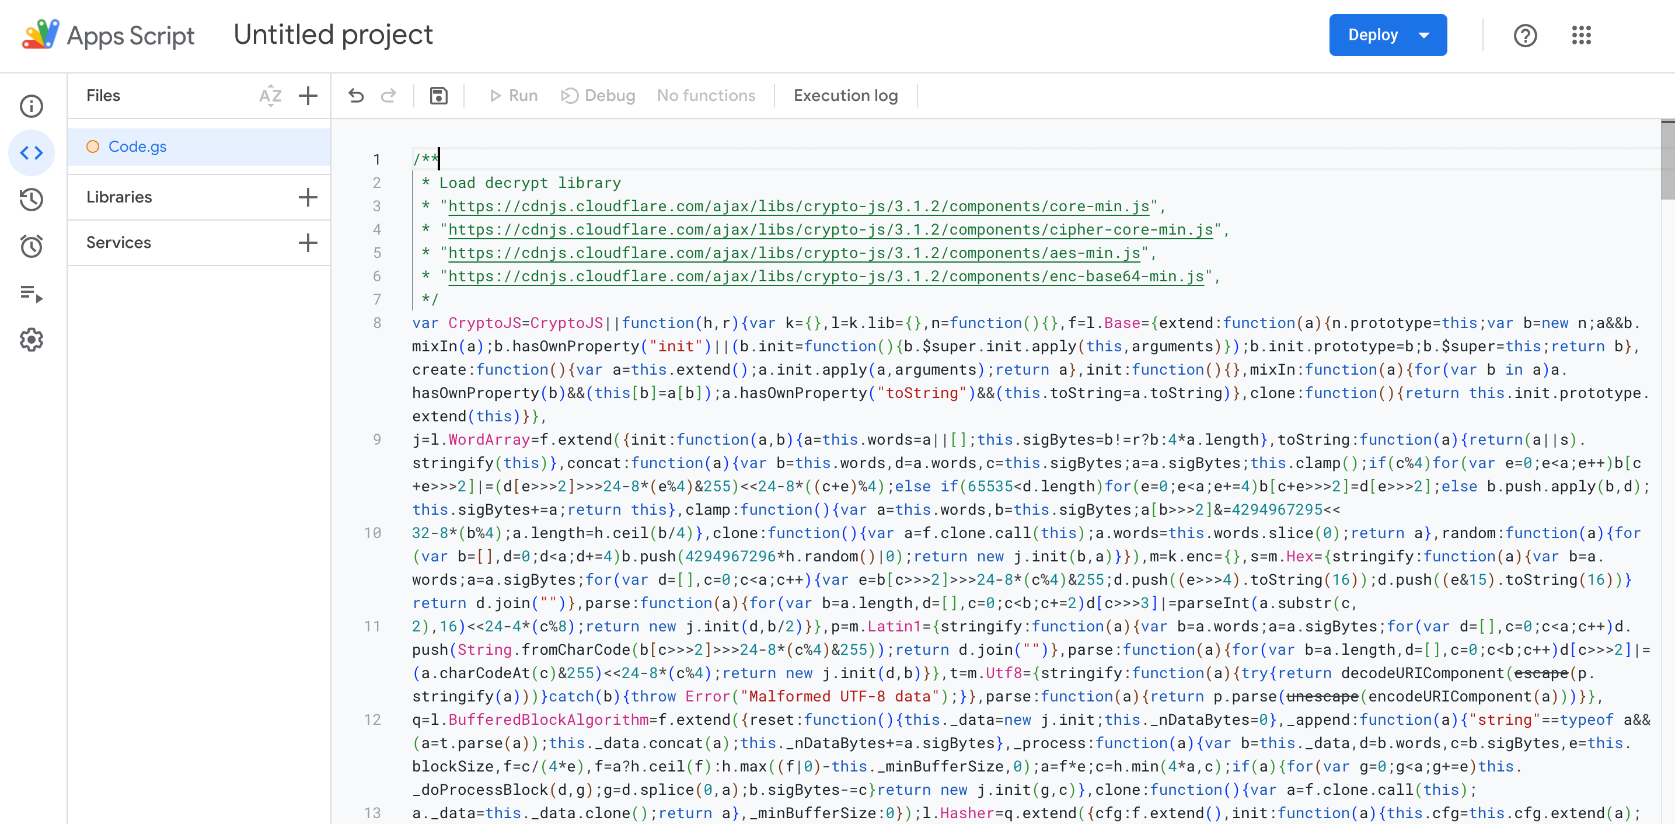The image size is (1675, 824).
Task: Start Debug on the script
Action: click(598, 96)
